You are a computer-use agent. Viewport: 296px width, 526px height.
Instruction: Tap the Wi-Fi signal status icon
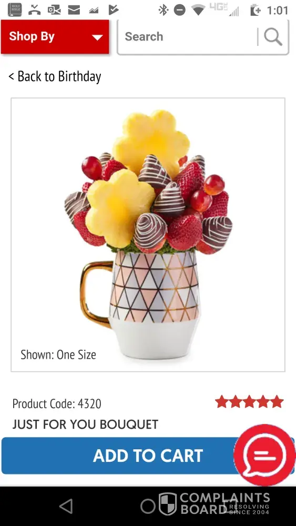198,10
